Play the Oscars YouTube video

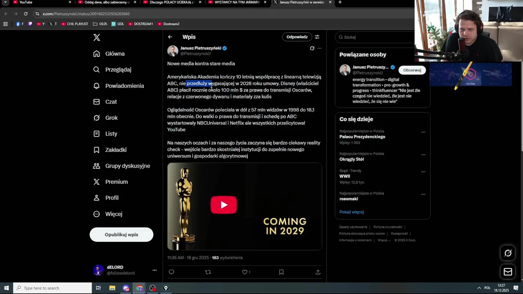224,205
